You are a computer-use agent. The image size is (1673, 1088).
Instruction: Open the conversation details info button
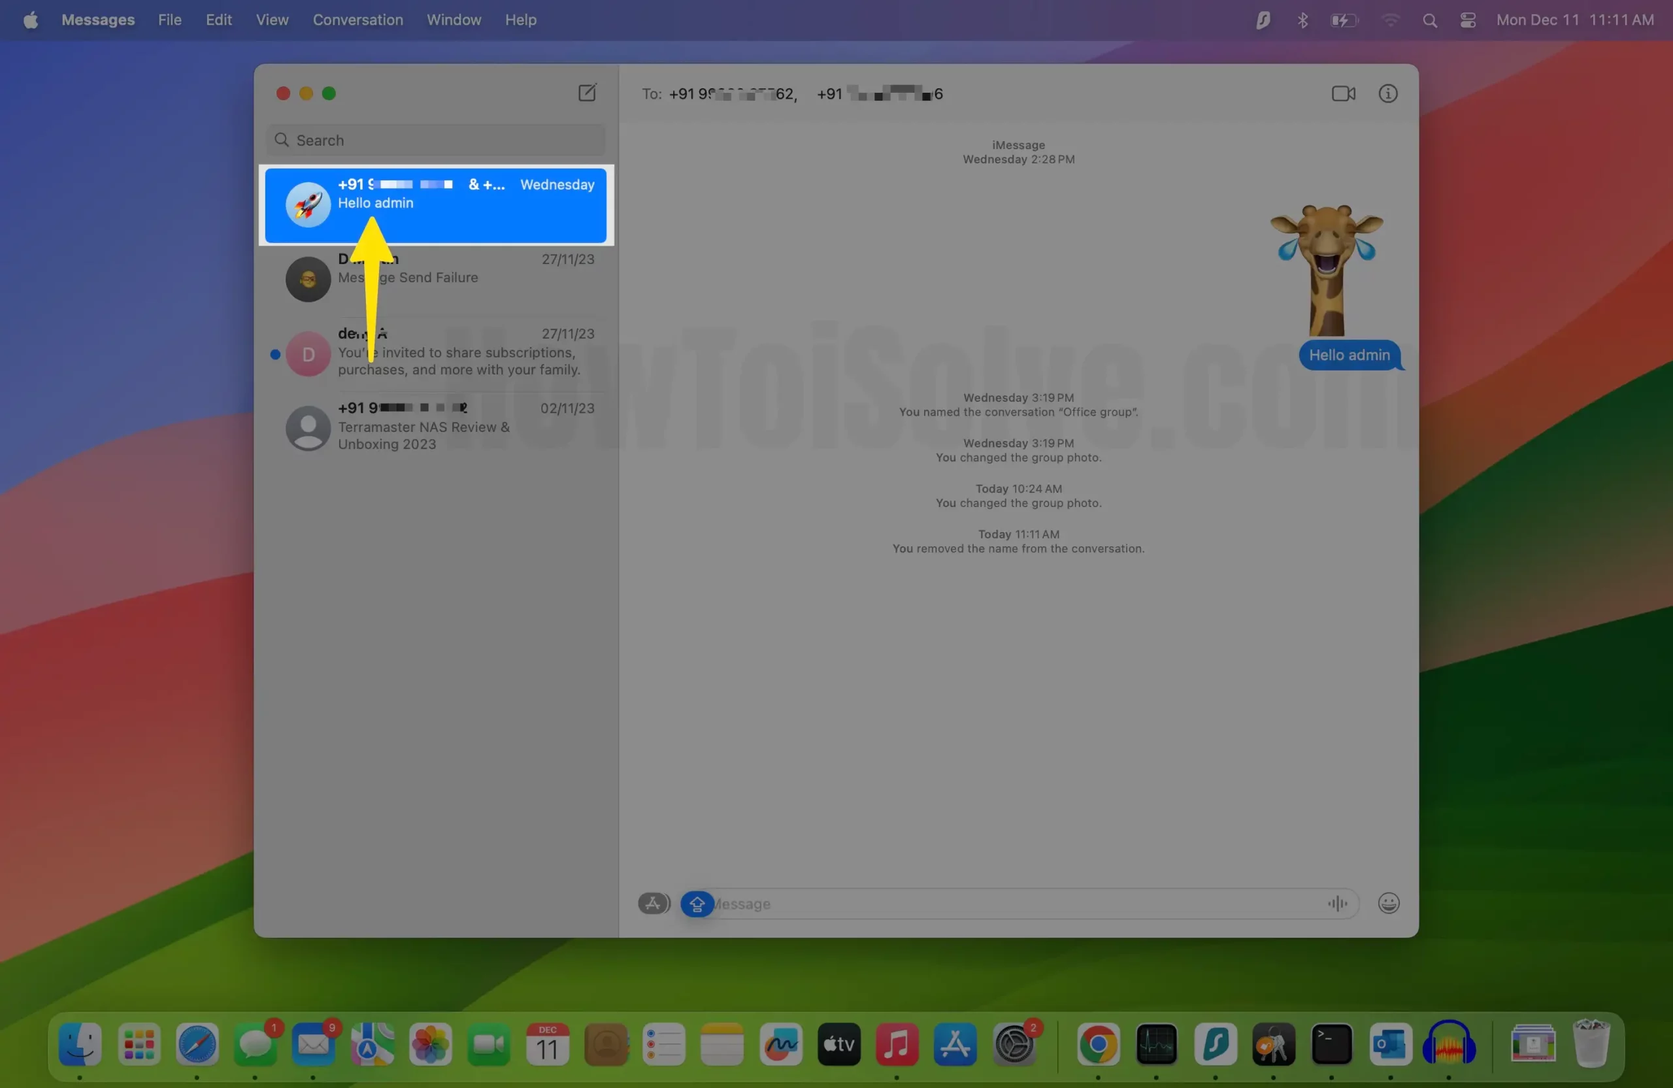[1387, 93]
